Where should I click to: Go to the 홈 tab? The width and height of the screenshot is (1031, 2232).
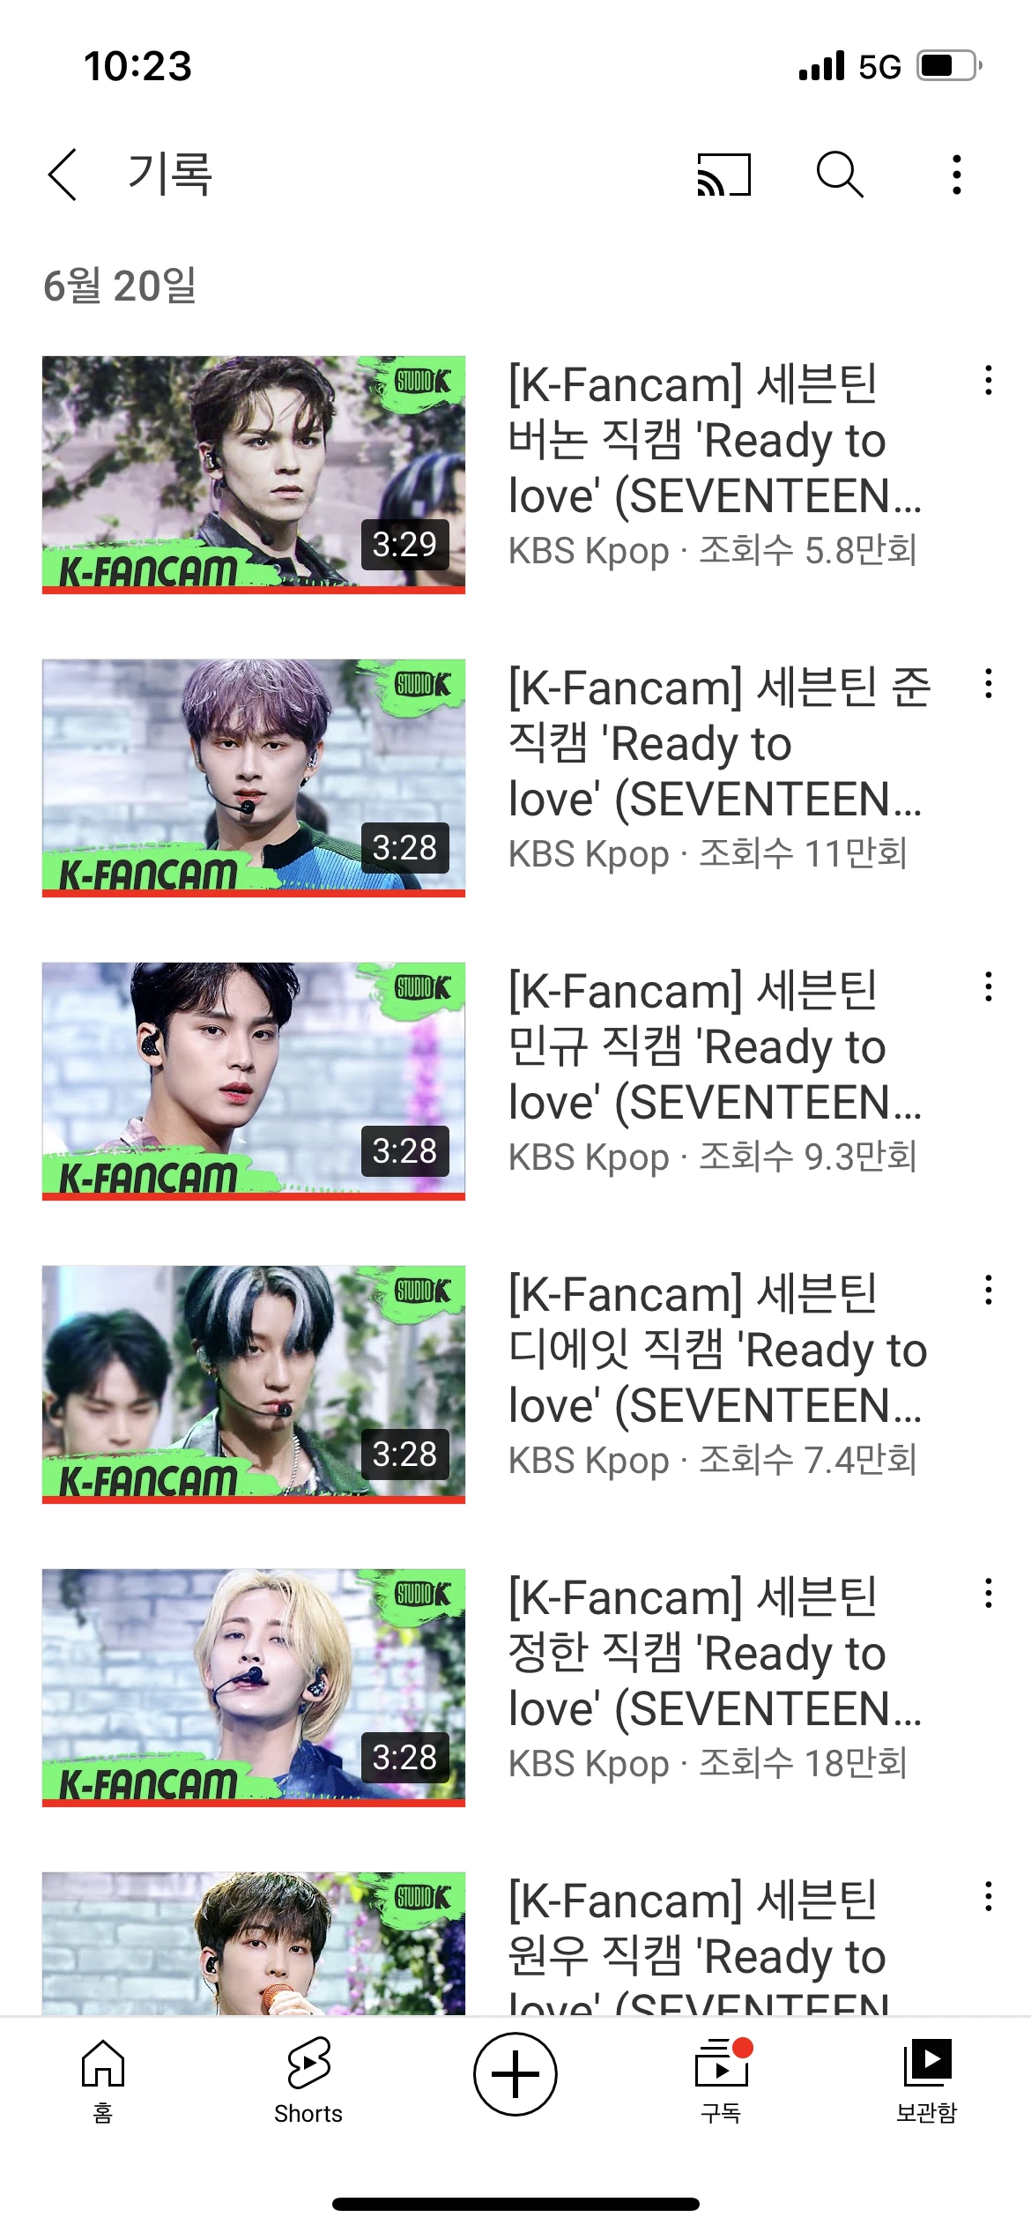click(103, 2080)
